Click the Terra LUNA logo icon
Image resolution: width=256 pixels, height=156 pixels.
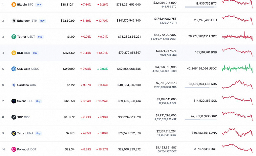[x=14, y=133]
